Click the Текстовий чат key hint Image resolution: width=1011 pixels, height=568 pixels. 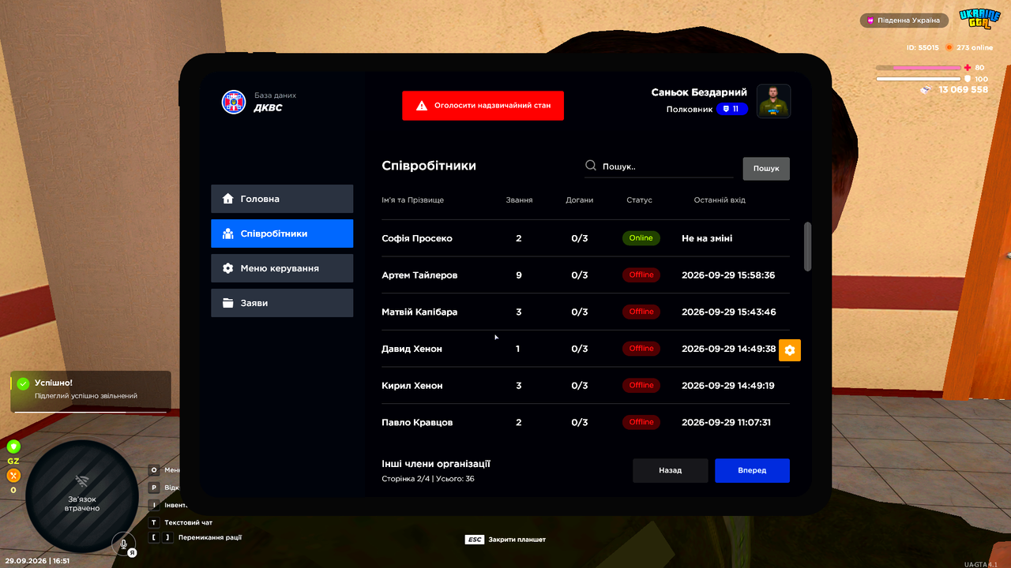coord(181,522)
